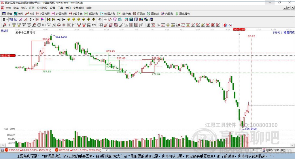
Task: Open the 公式选股 menu
Action: (x=42, y=8)
